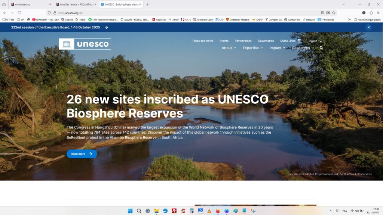Image resolution: width=383 pixels, height=215 pixels.
Task: Switch to the Modifier l'article tab
Action: click(74, 4)
